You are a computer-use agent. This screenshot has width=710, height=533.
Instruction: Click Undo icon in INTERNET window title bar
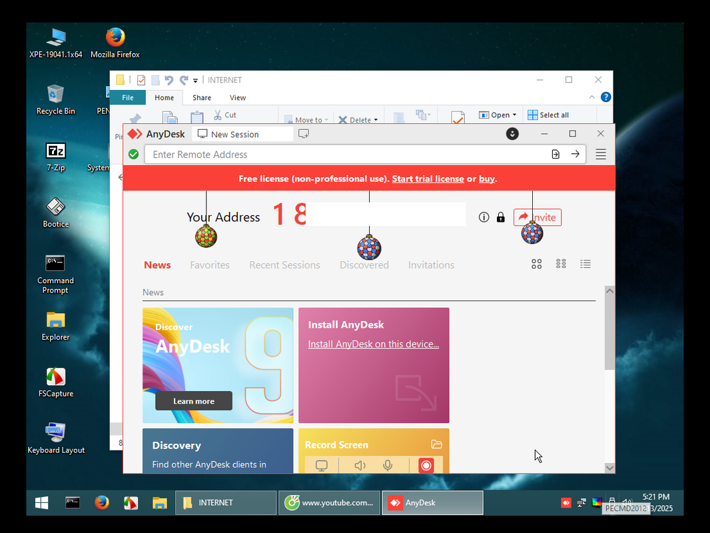click(169, 80)
